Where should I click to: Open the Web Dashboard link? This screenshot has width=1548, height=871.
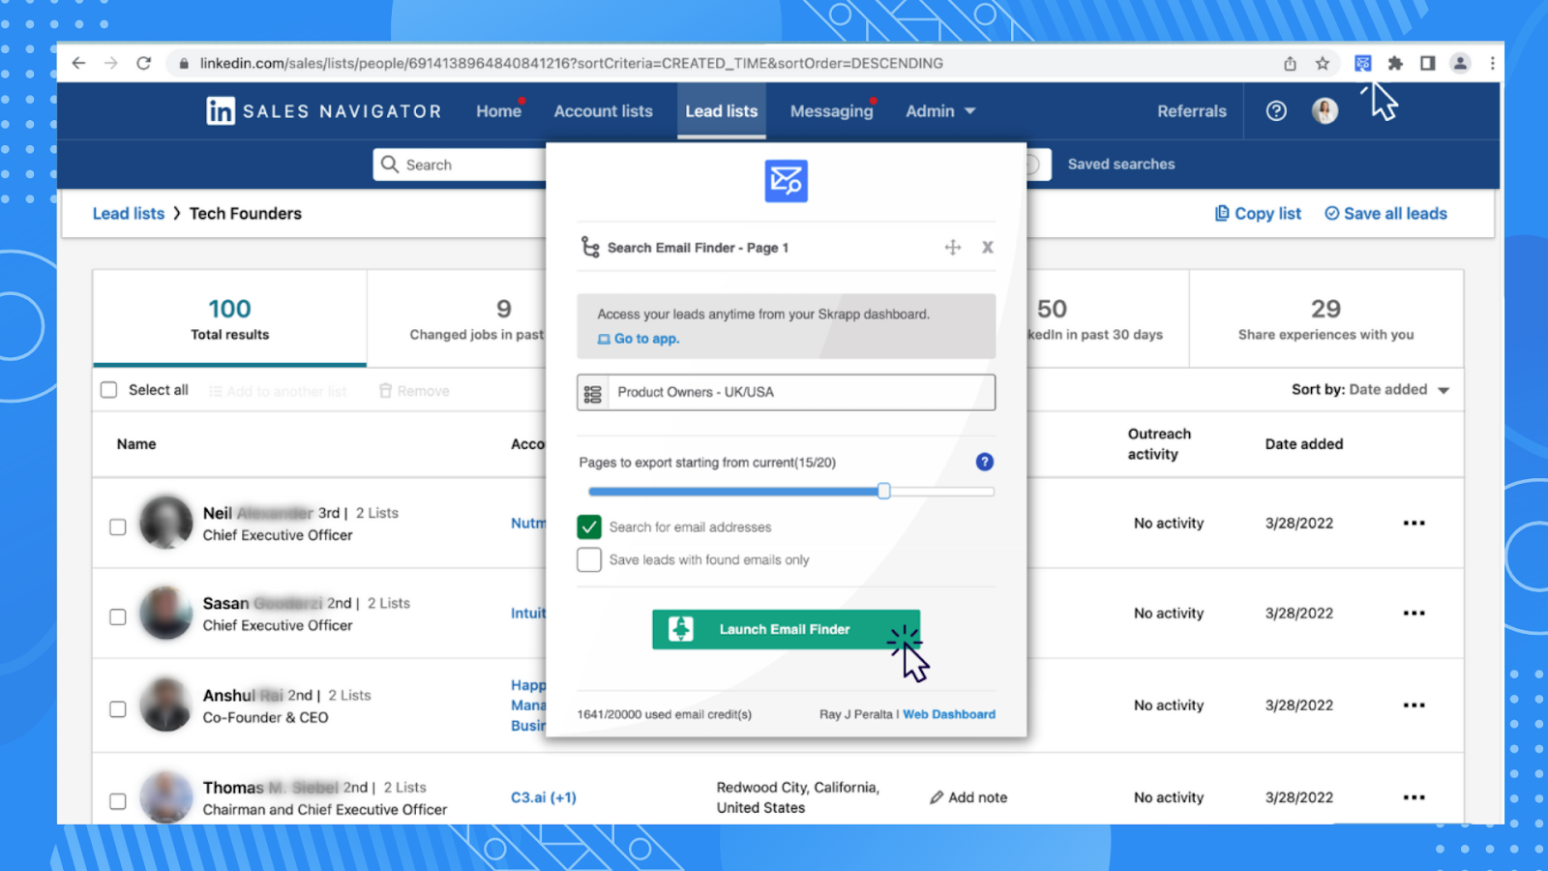pyautogui.click(x=949, y=714)
